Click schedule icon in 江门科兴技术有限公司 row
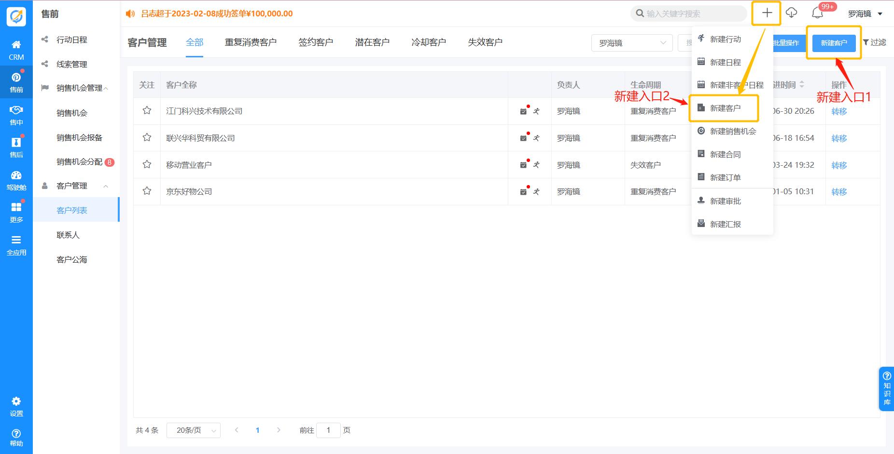The image size is (894, 454). click(523, 111)
